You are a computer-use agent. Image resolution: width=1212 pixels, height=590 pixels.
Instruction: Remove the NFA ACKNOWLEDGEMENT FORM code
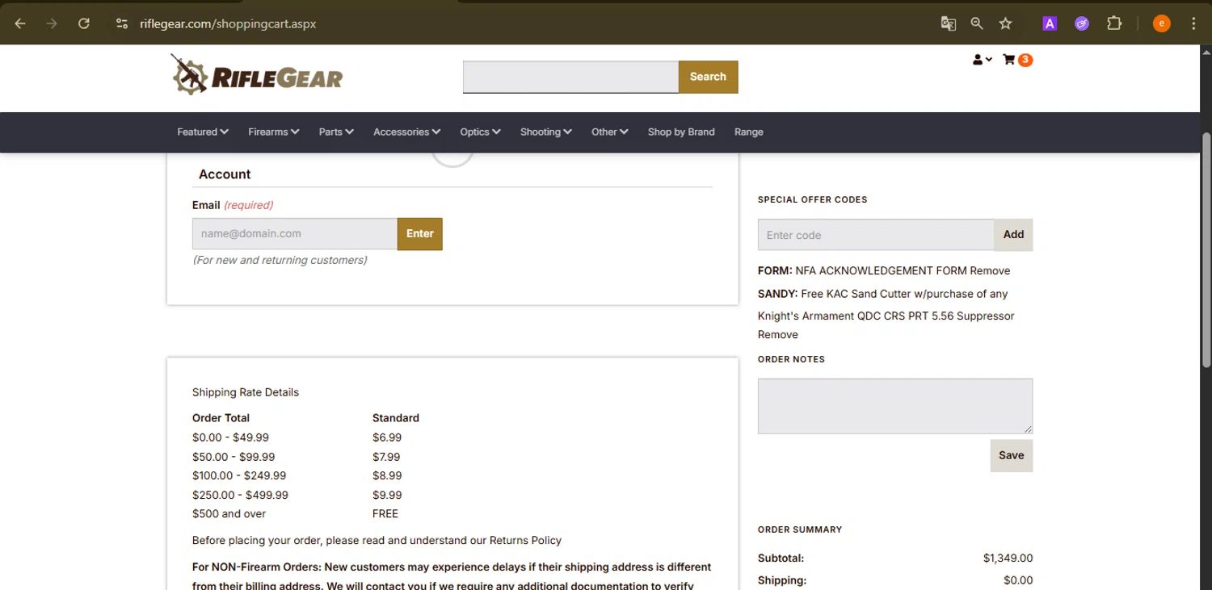coord(990,271)
